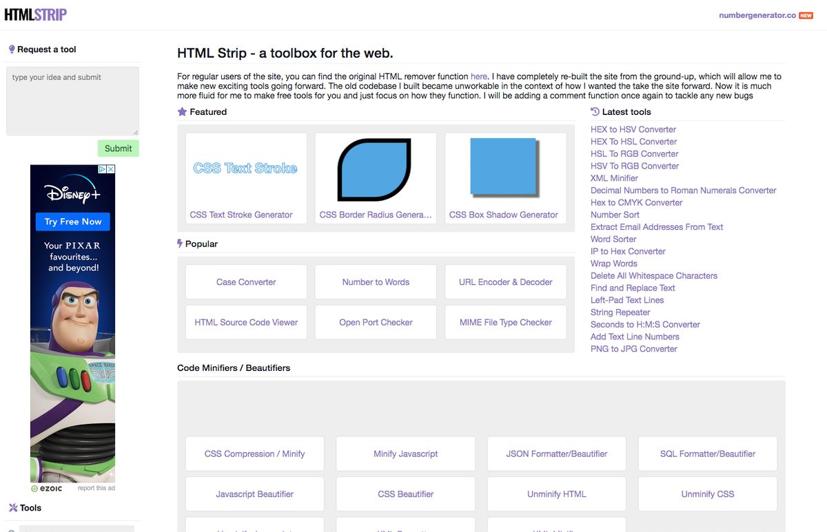Submit a tool idea
The image size is (827, 532).
click(118, 148)
